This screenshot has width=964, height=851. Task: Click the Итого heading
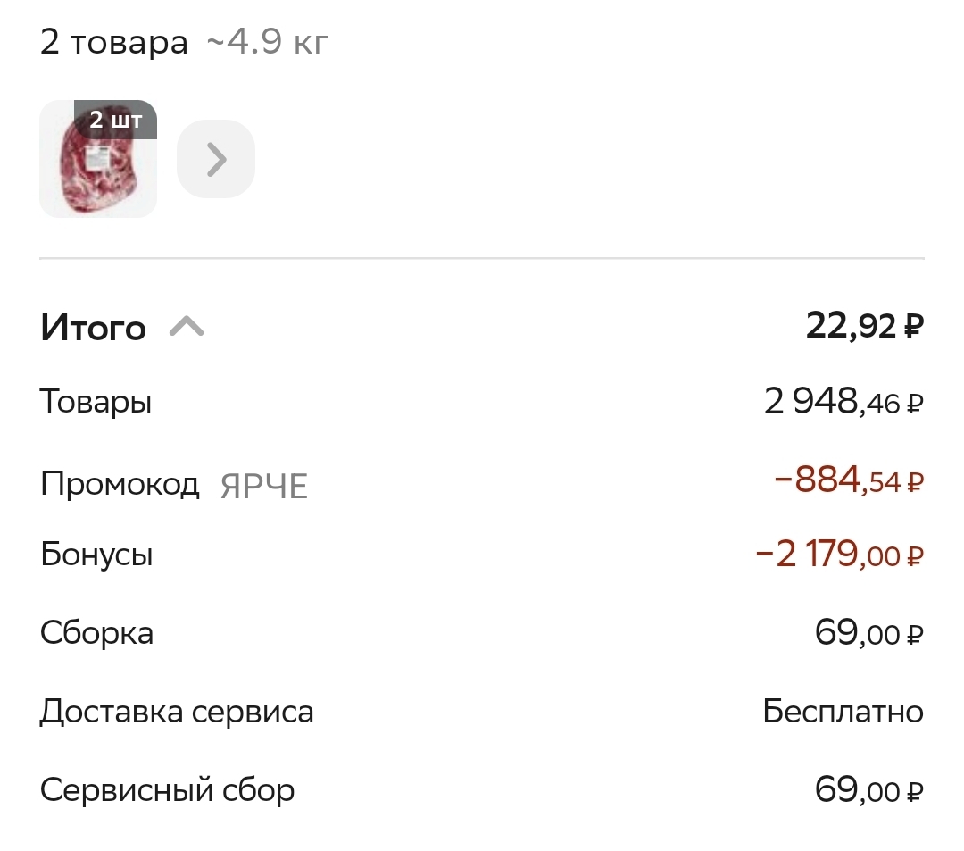point(93,328)
